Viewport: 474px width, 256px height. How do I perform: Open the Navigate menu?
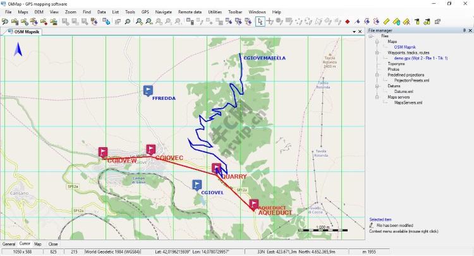tap(164, 12)
